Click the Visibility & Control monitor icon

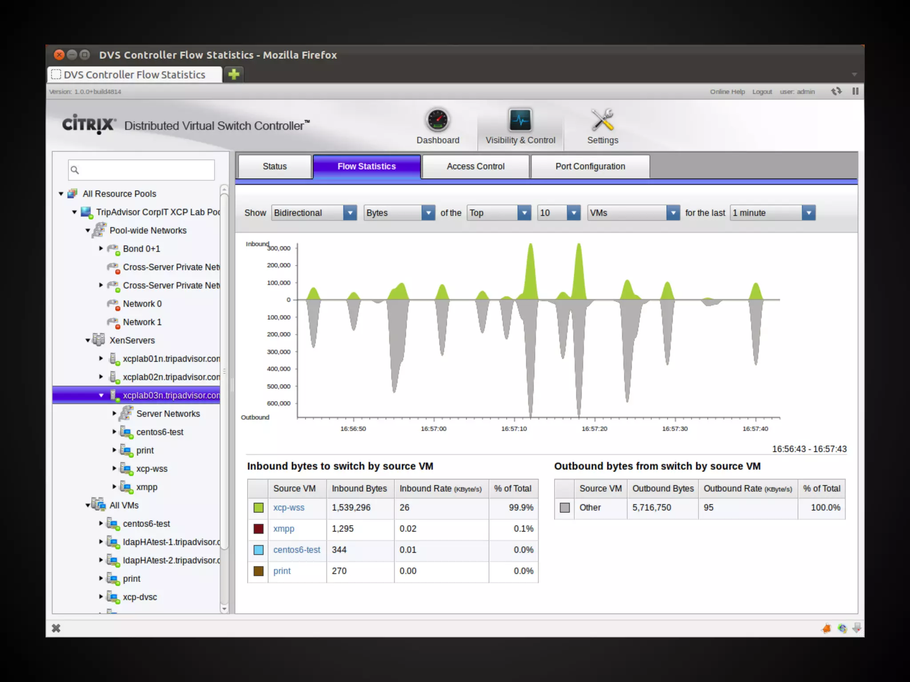point(520,120)
